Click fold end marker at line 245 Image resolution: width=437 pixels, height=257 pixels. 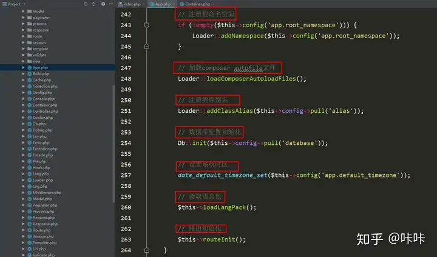pyautogui.click(x=147, y=47)
